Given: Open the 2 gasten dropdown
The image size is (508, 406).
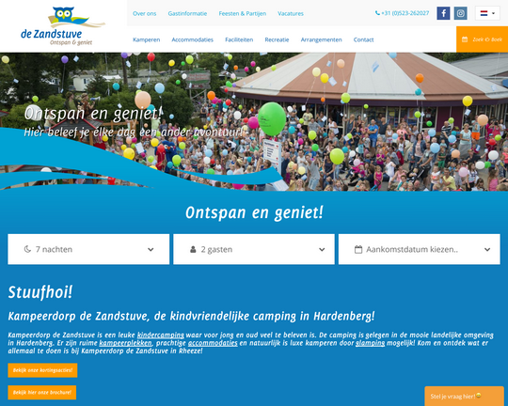Looking at the screenshot, I should click(254, 249).
